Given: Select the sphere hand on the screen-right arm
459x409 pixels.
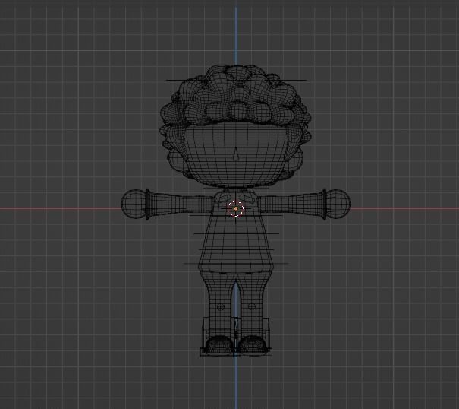Looking at the screenshot, I should pyautogui.click(x=338, y=204).
